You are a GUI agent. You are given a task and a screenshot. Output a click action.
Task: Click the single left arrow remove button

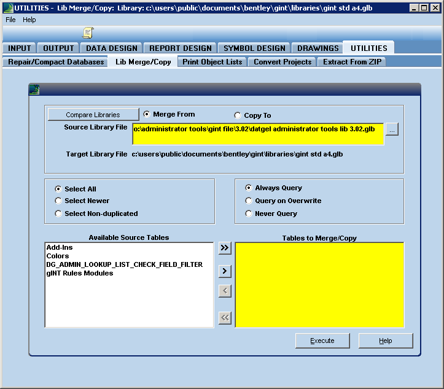click(x=225, y=291)
